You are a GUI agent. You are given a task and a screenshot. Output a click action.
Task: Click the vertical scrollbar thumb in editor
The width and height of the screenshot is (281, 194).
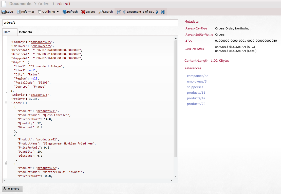(176, 99)
